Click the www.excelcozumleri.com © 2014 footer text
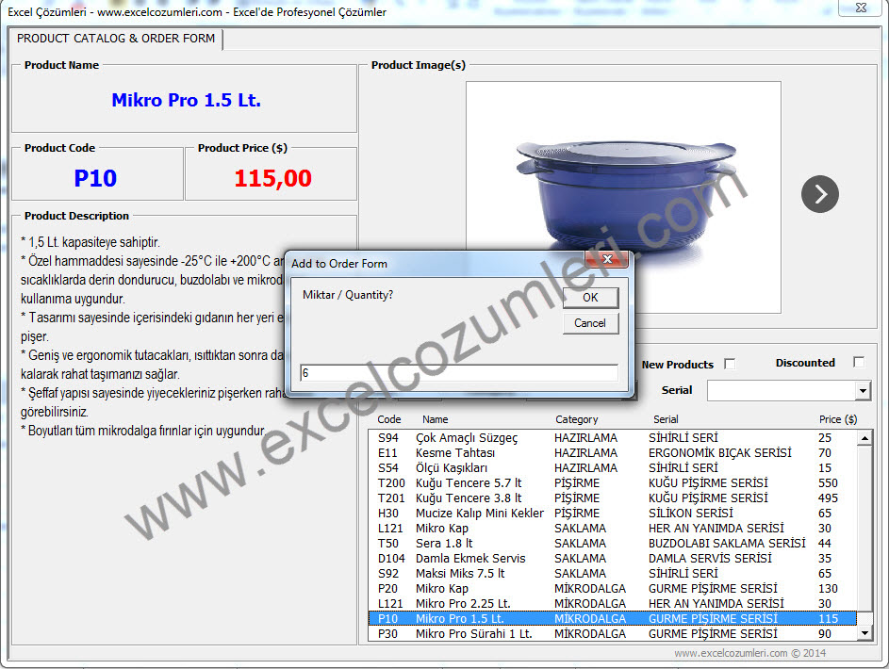Image resolution: width=889 pixels, height=669 pixels. point(749,653)
